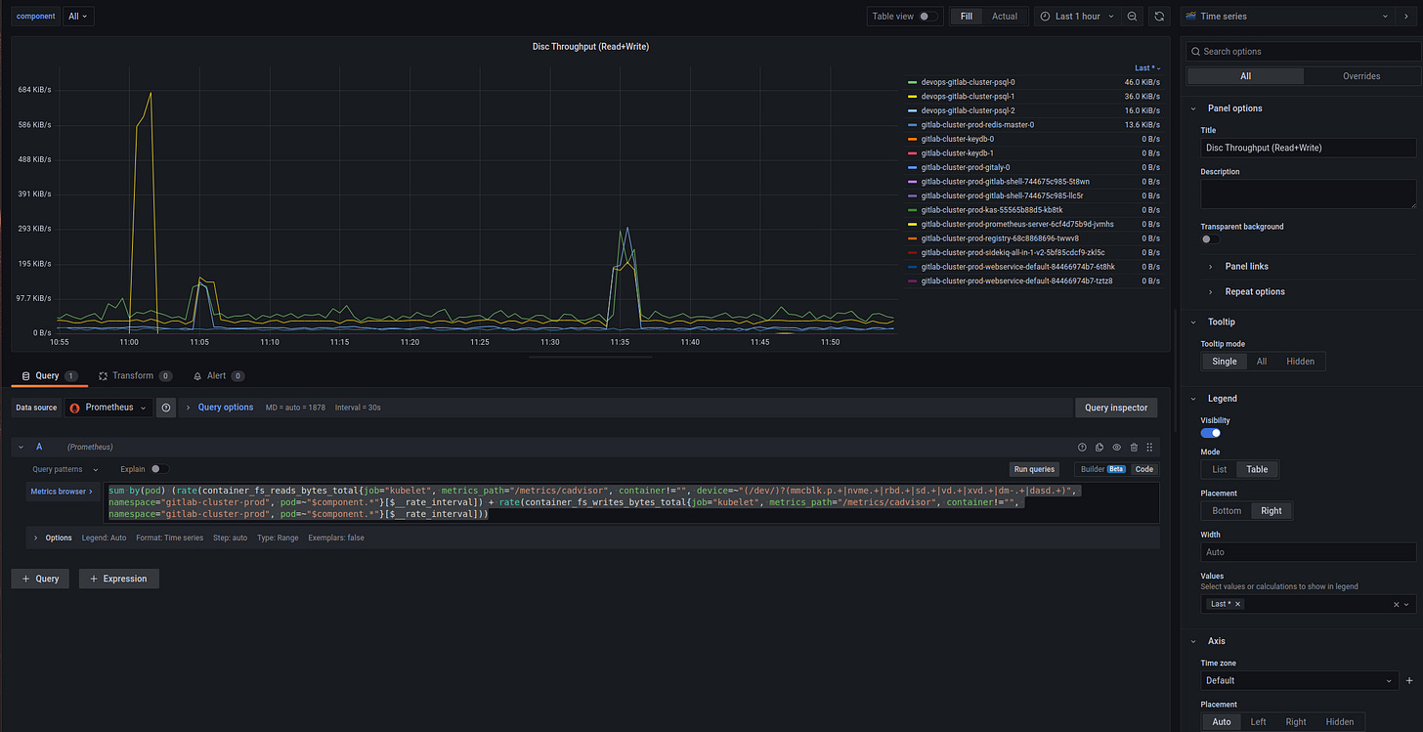This screenshot has width=1423, height=732.
Task: Switch query editor to Builder mode
Action: (x=1102, y=469)
